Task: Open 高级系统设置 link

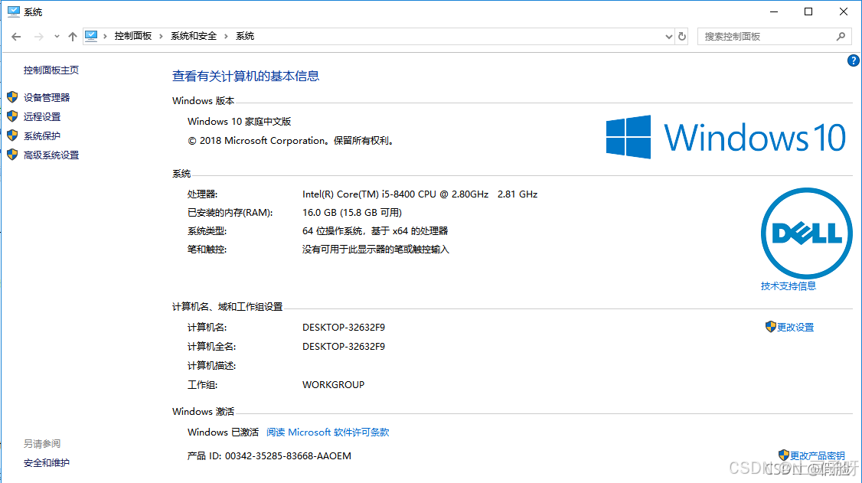Action: click(51, 155)
